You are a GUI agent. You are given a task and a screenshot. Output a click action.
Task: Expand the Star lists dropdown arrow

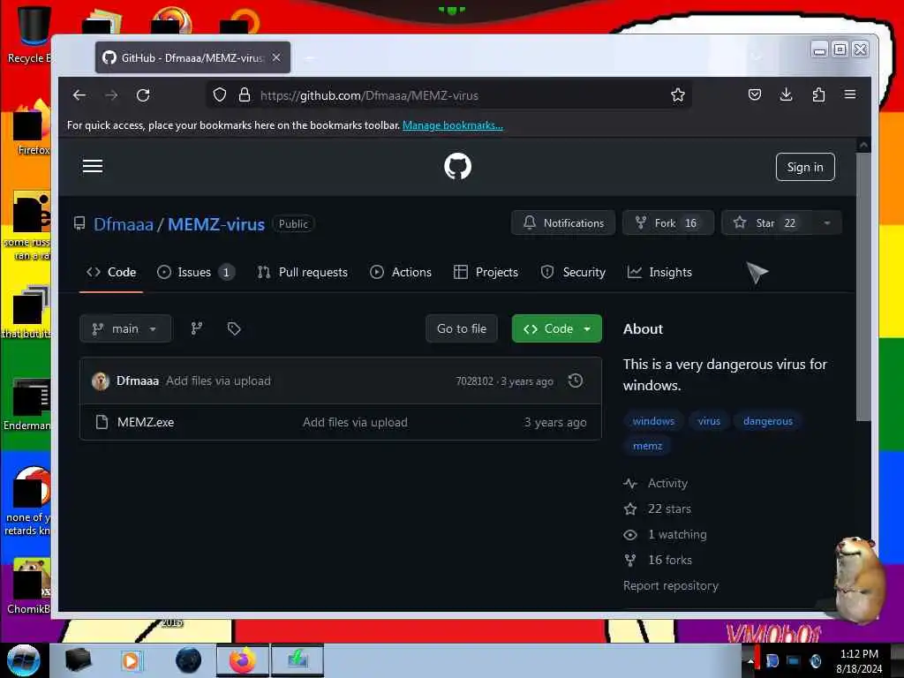(826, 223)
